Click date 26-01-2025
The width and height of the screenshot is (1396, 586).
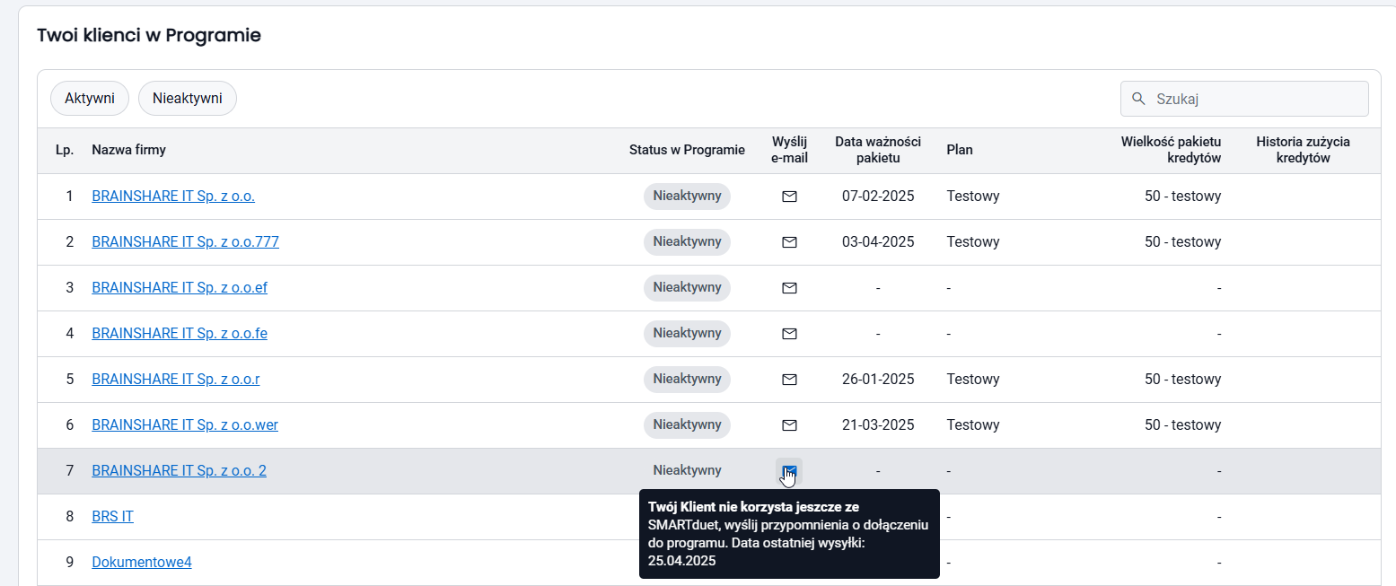point(878,379)
